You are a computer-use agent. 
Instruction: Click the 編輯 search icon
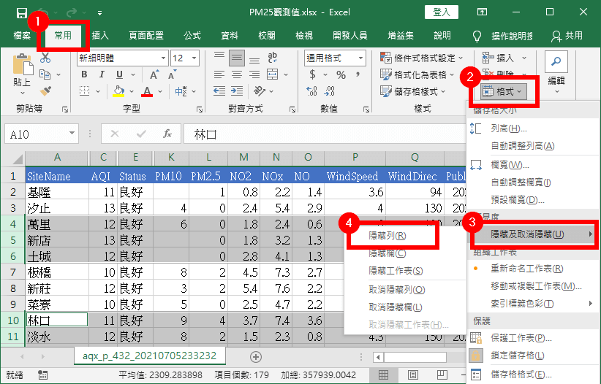tap(556, 61)
